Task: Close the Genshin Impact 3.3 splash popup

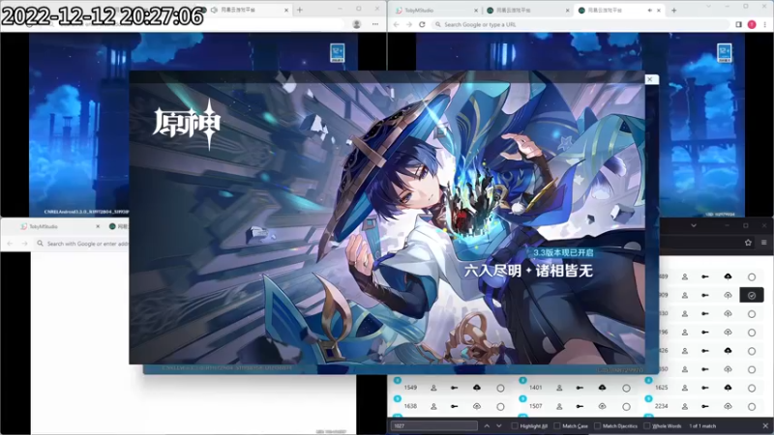Action: coord(650,79)
